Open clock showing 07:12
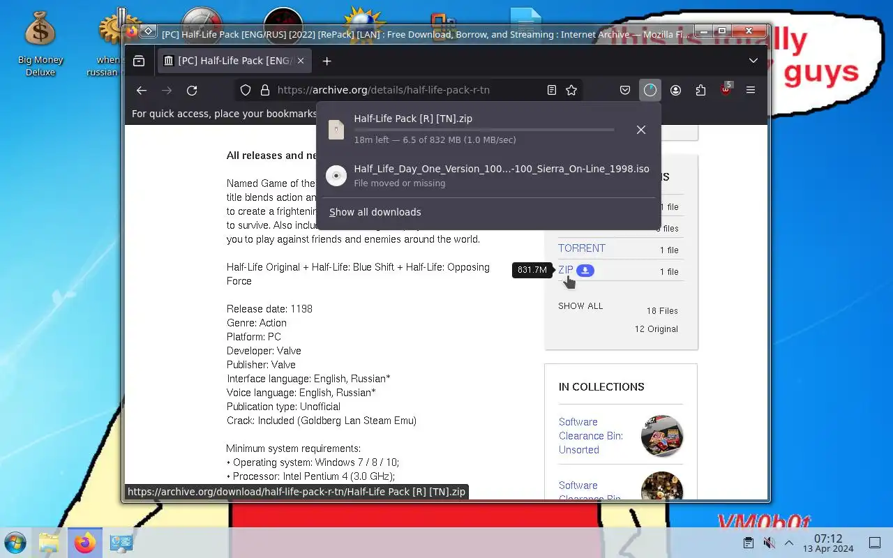The width and height of the screenshot is (893, 558). [828, 543]
